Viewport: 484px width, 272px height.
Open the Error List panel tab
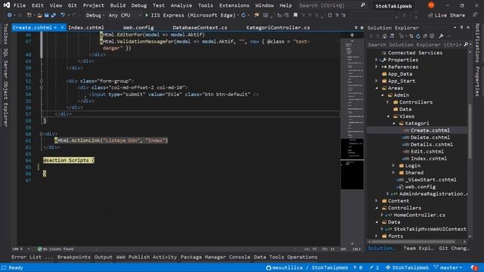point(32,257)
